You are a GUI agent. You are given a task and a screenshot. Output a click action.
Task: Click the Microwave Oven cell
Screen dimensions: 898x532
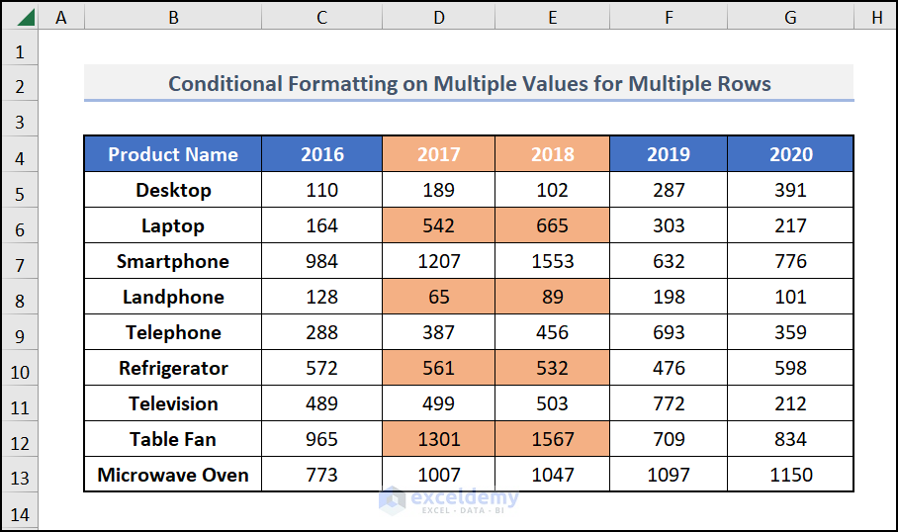173,475
